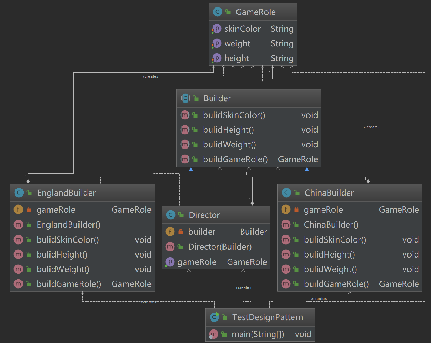Click the builder field name in Director

pyautogui.click(x=202, y=232)
